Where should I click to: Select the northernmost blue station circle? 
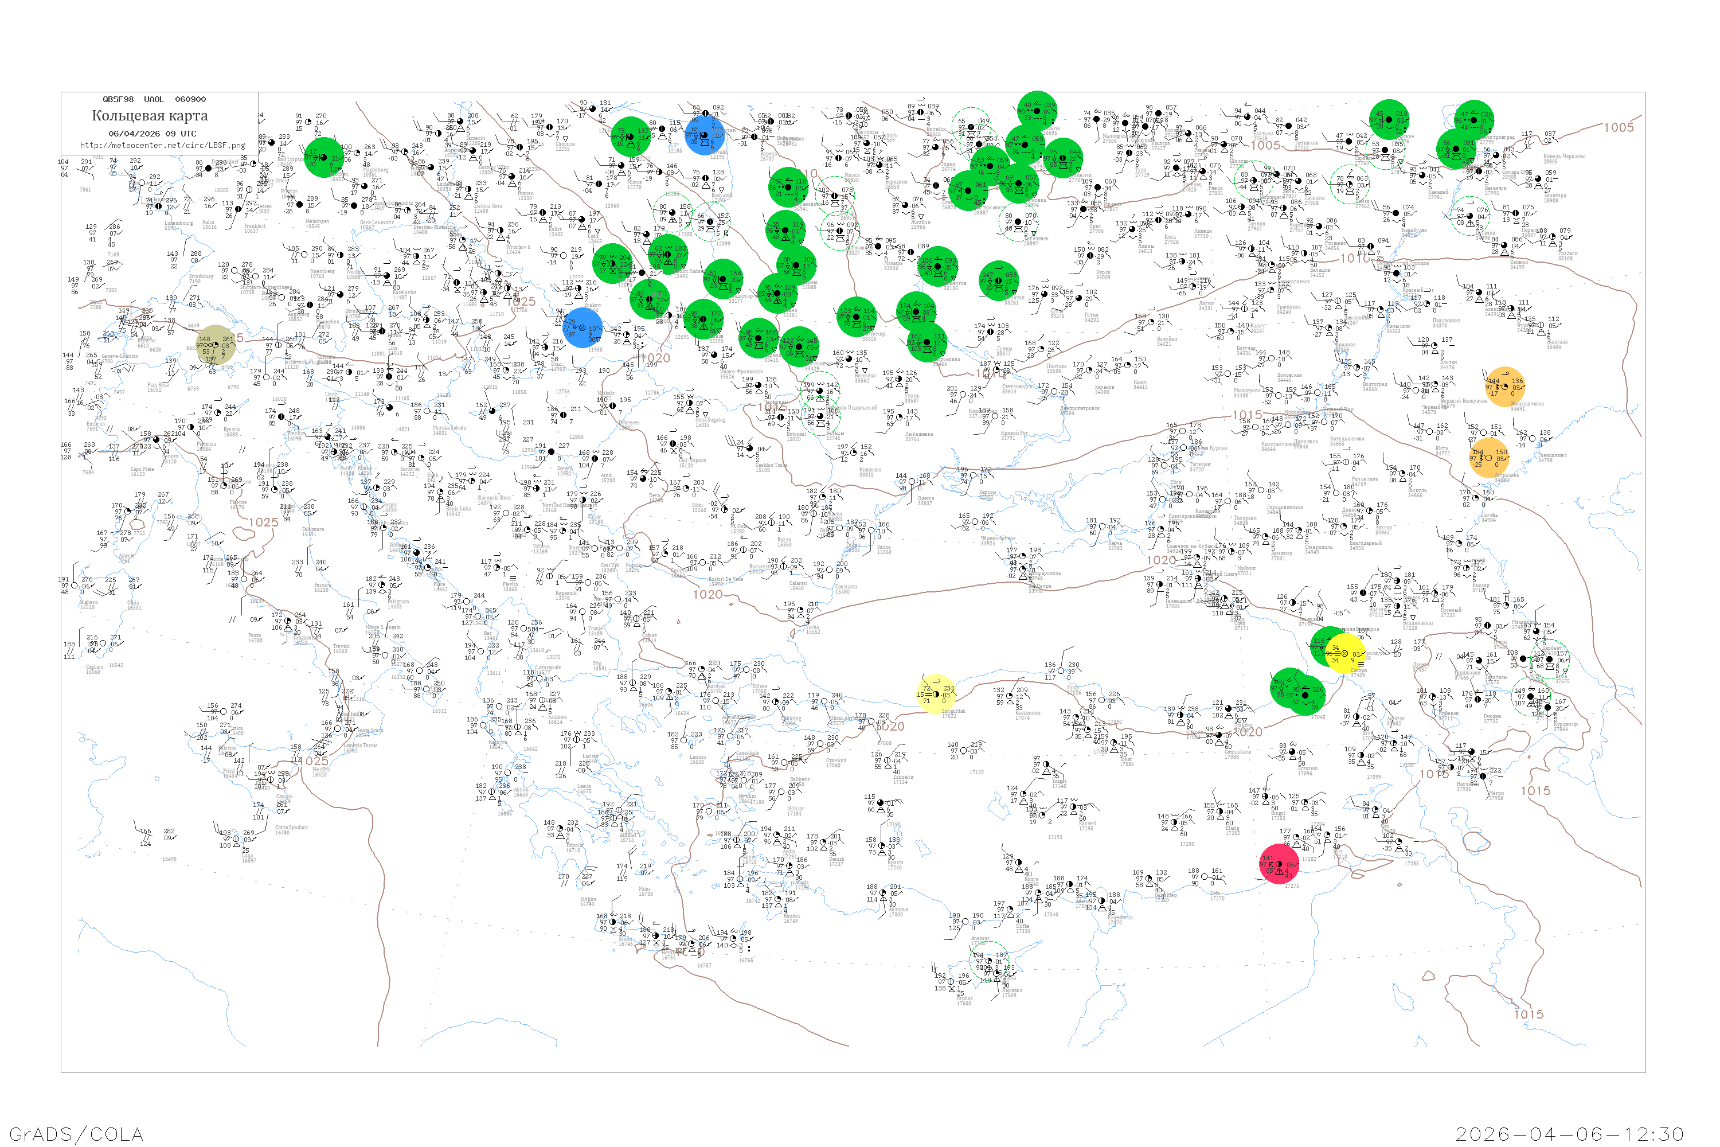coord(704,135)
